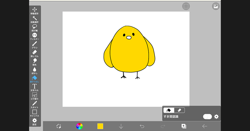This screenshot has width=250, height=131.
Task: Open the FX フィルター filter tool
Action: [x=35, y=37]
